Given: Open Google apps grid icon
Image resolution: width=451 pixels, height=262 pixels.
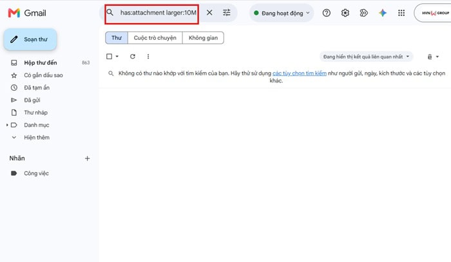Looking at the screenshot, I should (401, 13).
